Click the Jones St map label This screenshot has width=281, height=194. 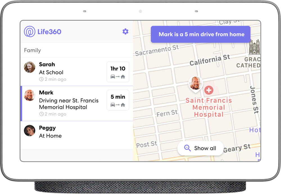point(255,100)
